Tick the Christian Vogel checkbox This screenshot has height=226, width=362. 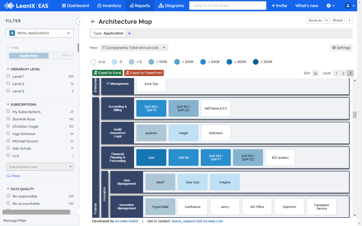[8, 126]
